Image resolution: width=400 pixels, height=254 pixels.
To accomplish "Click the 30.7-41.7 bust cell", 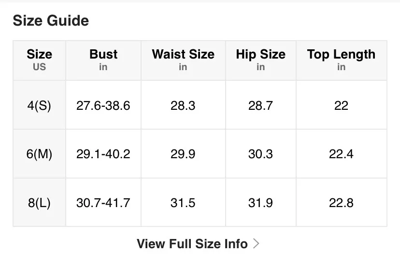I will coord(103,203).
